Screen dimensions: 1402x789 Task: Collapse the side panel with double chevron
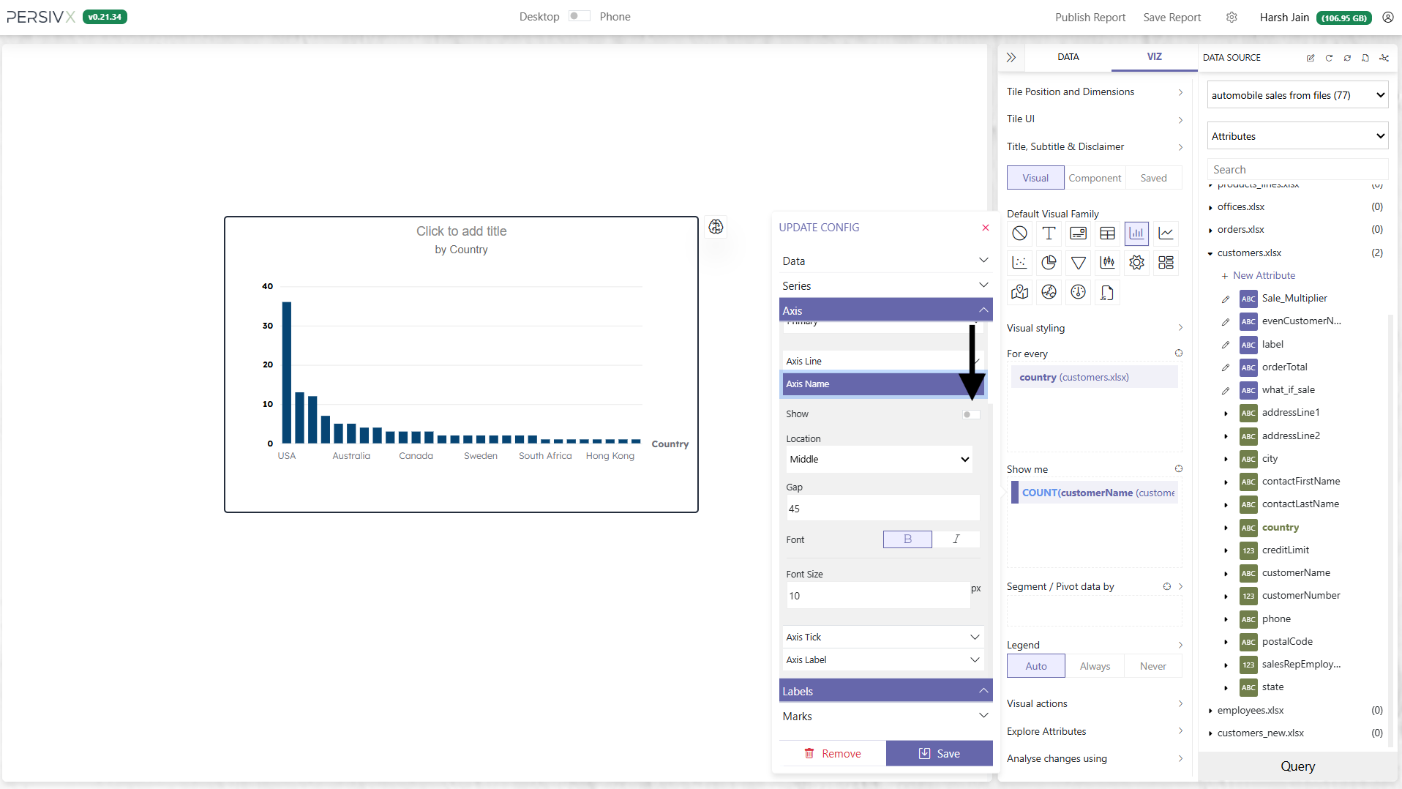pos(1011,57)
